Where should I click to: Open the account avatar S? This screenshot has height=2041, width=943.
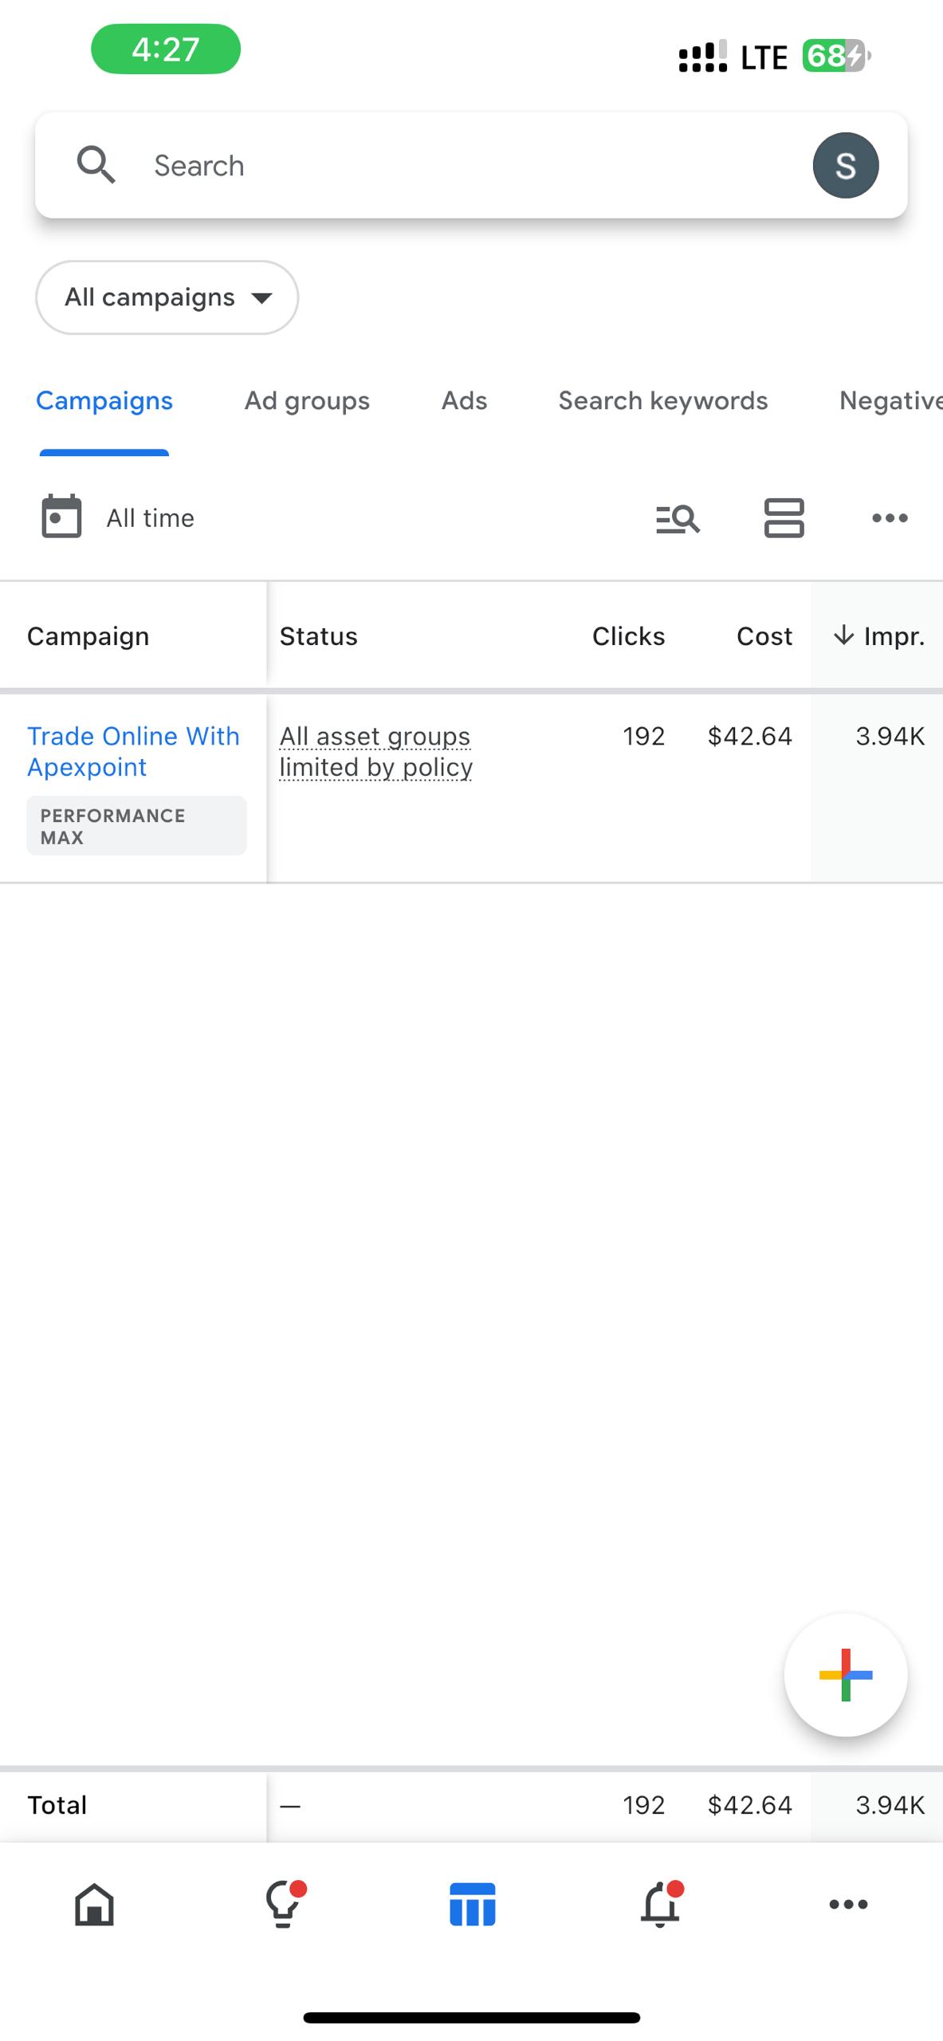pyautogui.click(x=845, y=166)
